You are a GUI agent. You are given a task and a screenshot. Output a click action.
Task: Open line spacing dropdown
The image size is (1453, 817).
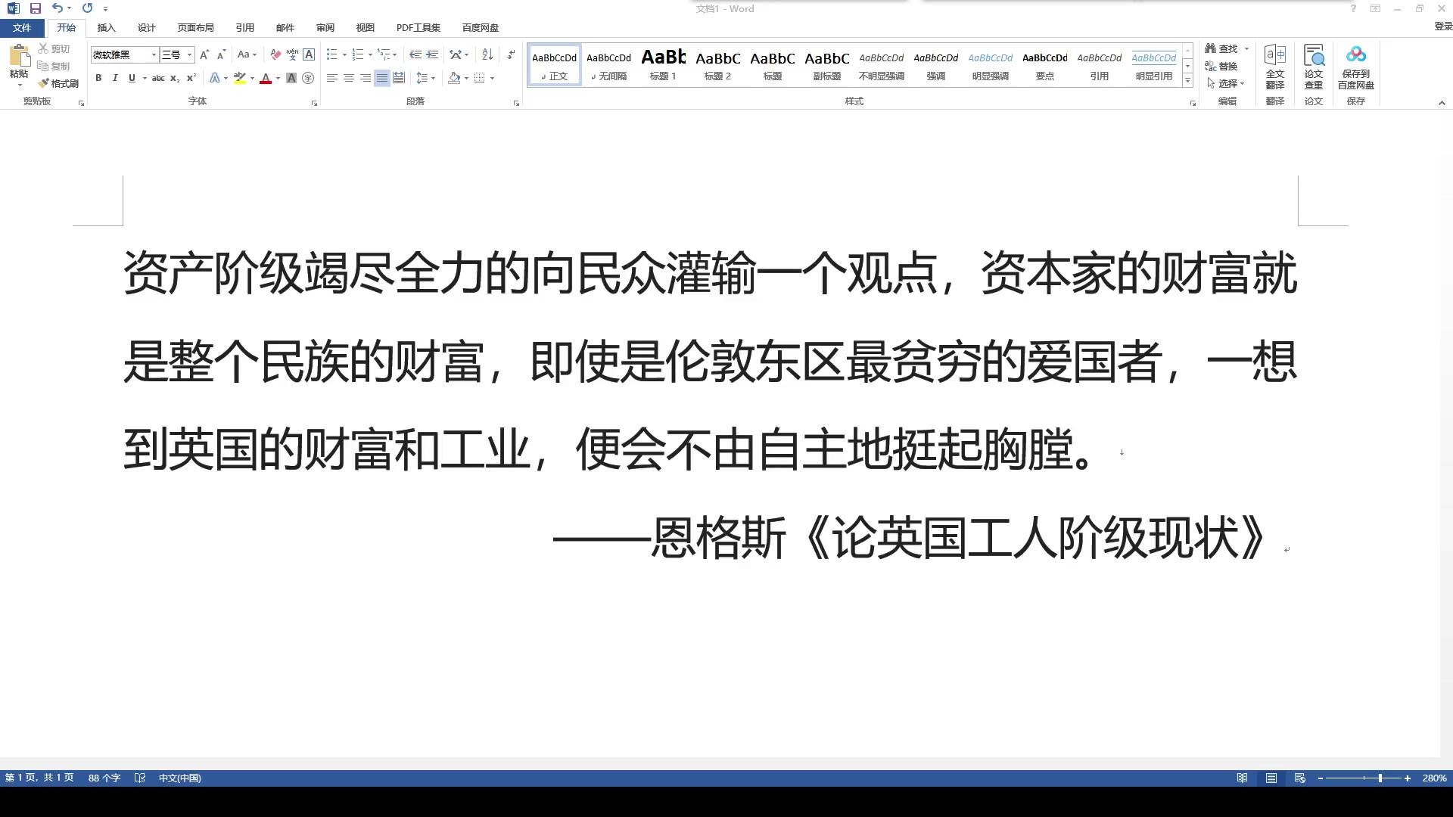[426, 78]
